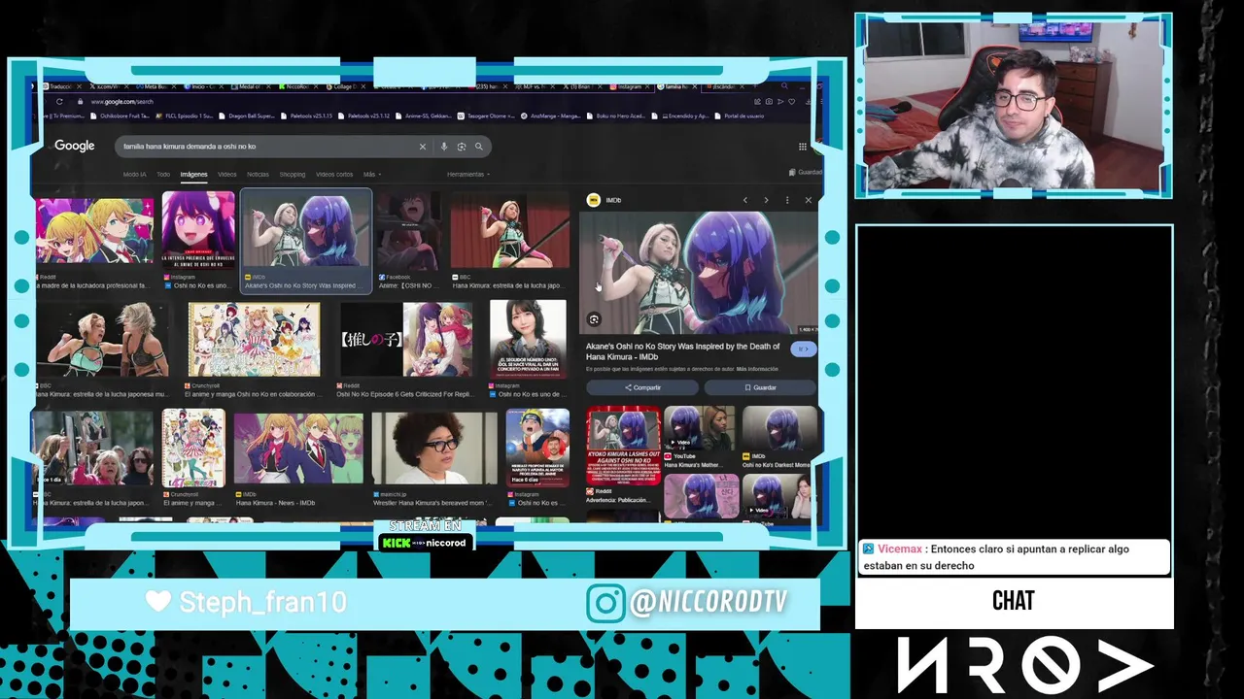
Task: Click the magnifier search icon in search box
Action: (x=478, y=147)
